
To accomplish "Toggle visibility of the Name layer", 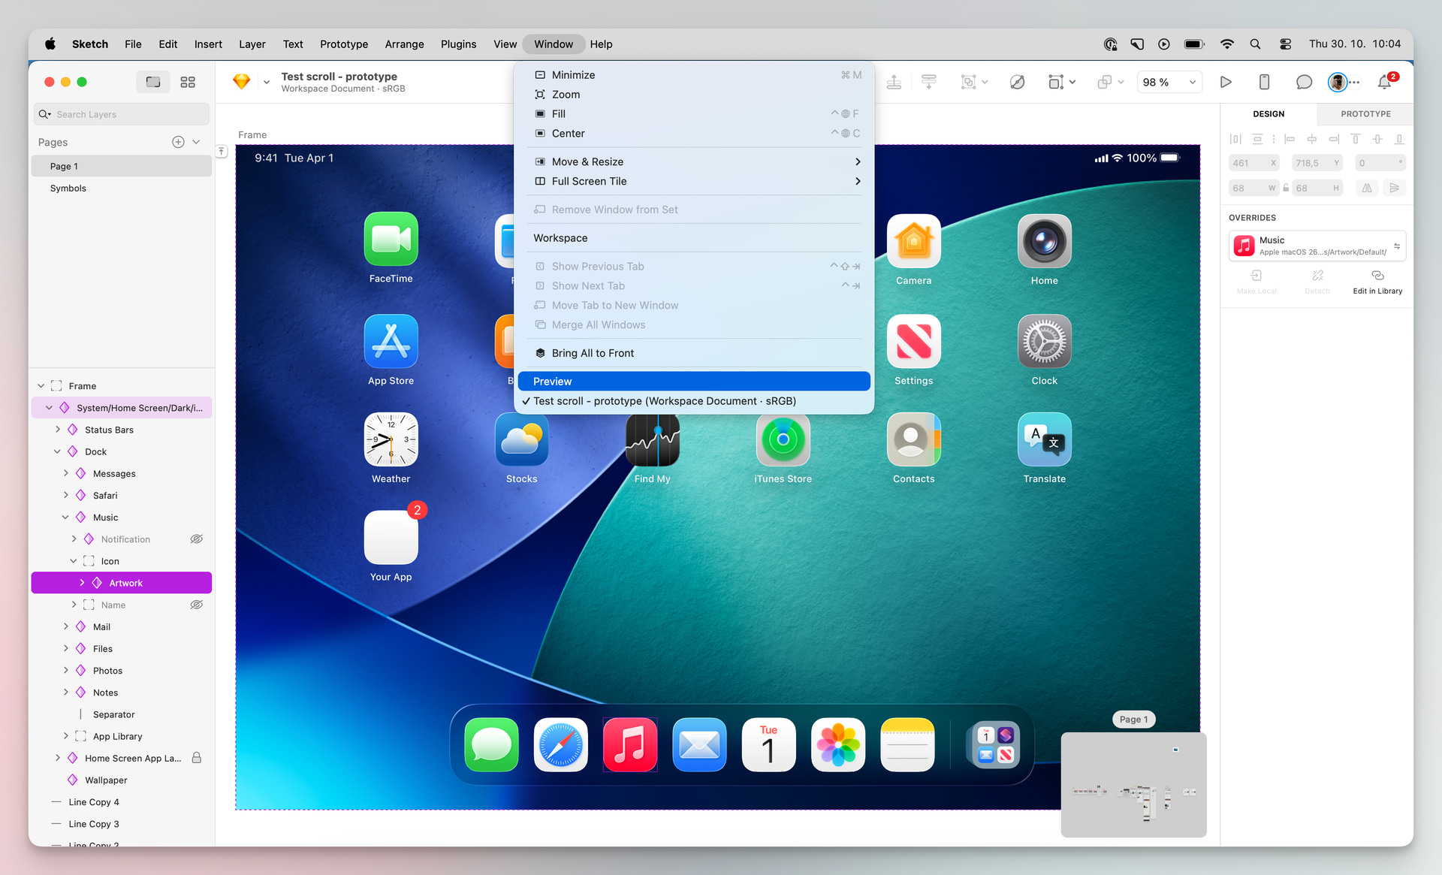I will (x=197, y=605).
